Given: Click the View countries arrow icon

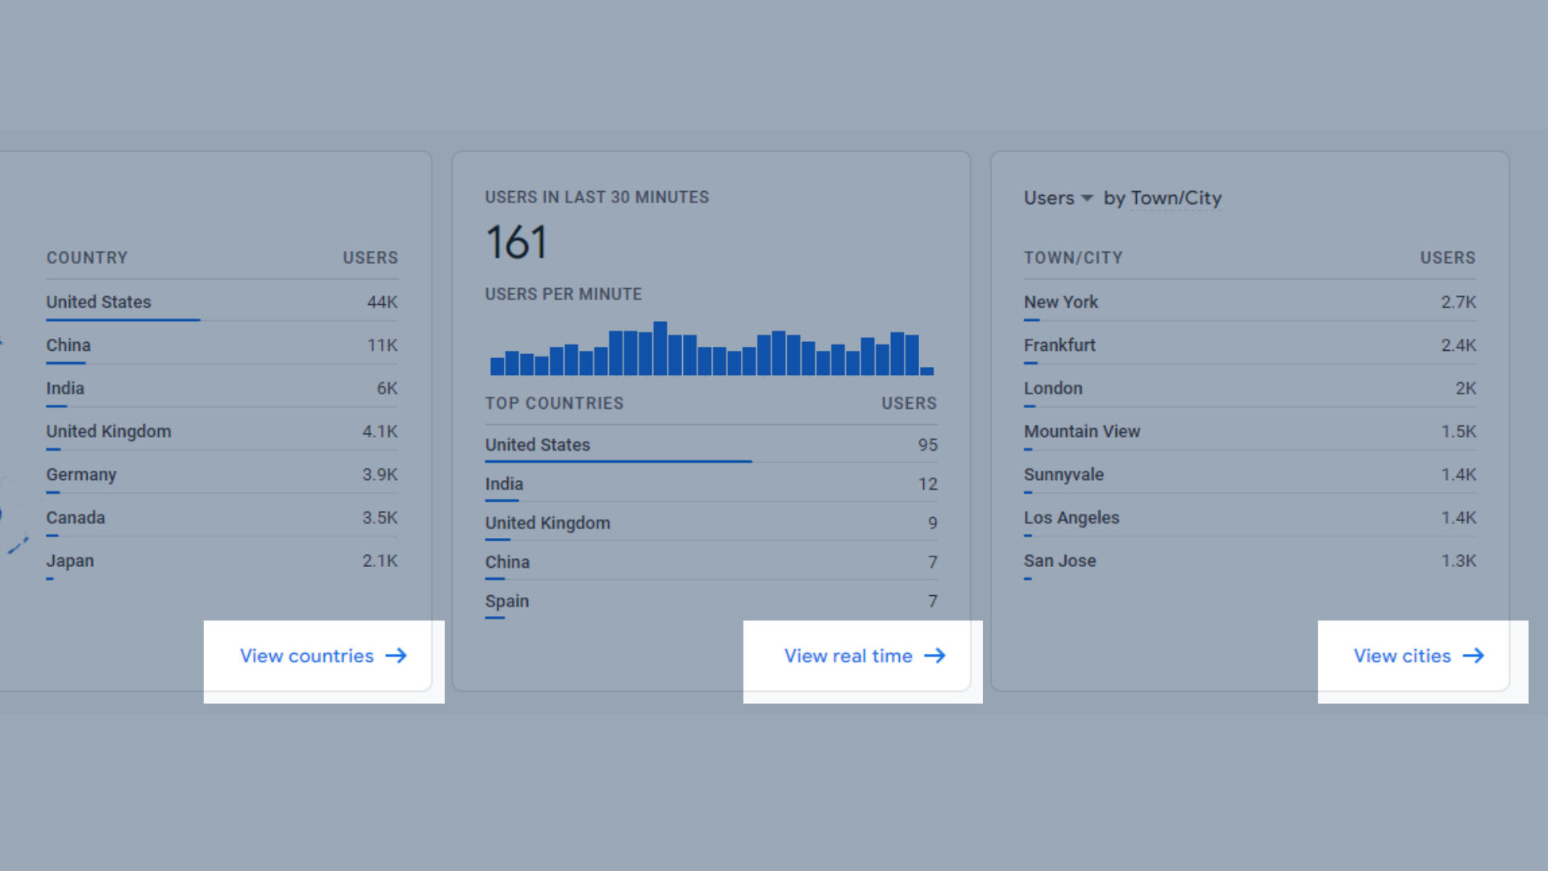Looking at the screenshot, I should [x=396, y=656].
